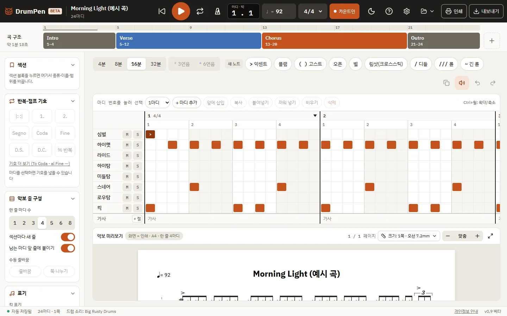Select the Chorus section block
The width and height of the screenshot is (507, 316).
pos(334,41)
